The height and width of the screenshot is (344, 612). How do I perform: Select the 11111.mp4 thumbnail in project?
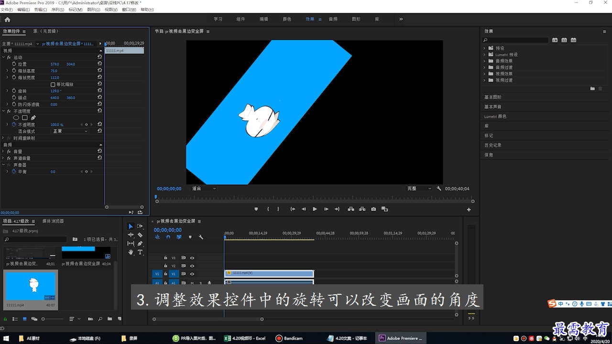pyautogui.click(x=31, y=286)
